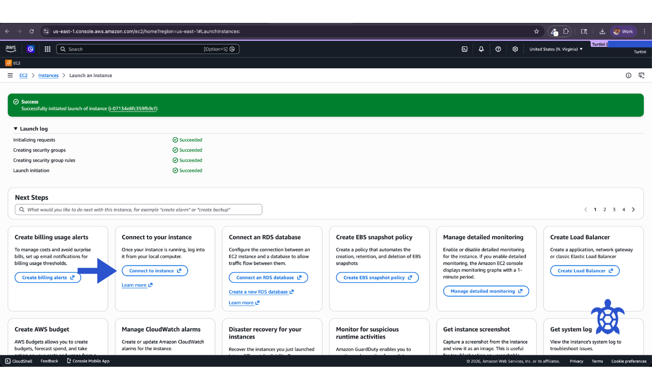Open the Services grid menu icon
652x367 pixels.
(47, 49)
